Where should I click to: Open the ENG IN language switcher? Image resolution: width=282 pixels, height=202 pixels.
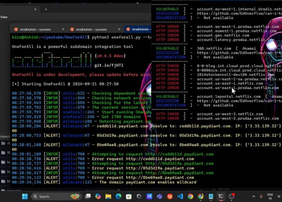pyautogui.click(x=270, y=196)
